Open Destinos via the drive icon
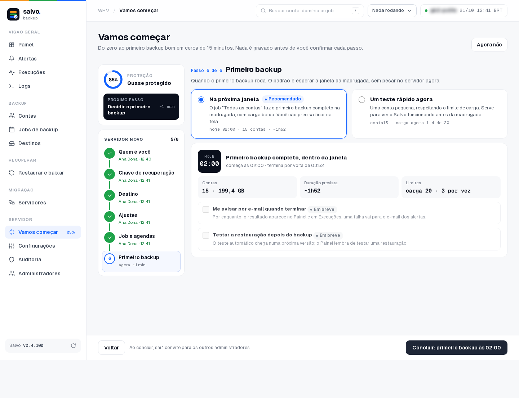This screenshot has width=519, height=398. 12,143
